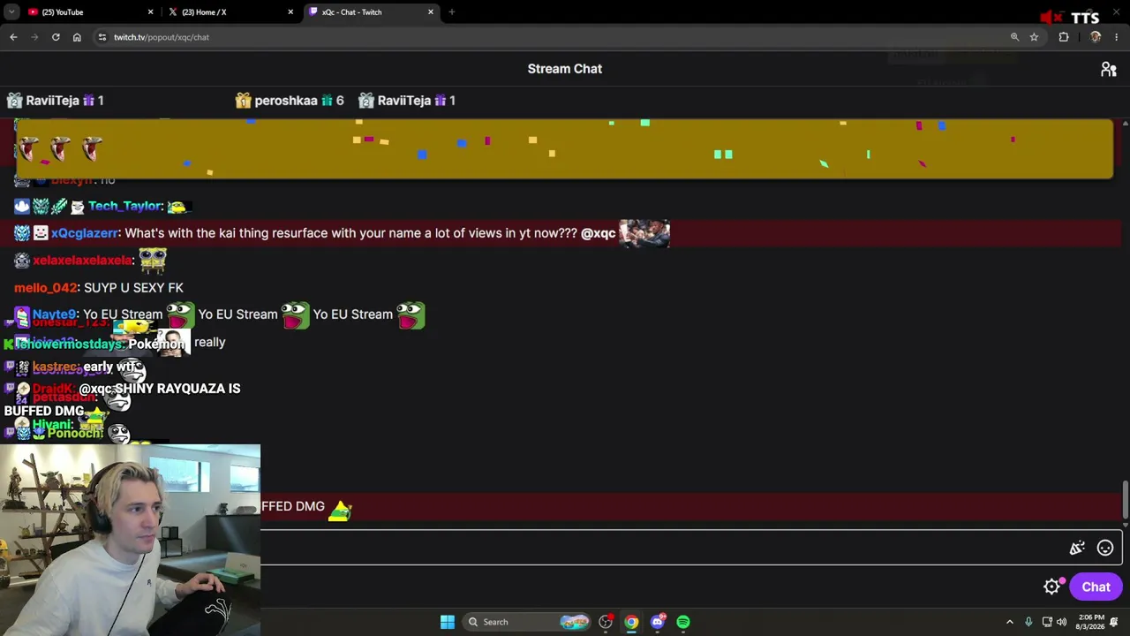Click the Windows taskbar Search box
Viewport: 1130px width, 636px height.
[528, 622]
